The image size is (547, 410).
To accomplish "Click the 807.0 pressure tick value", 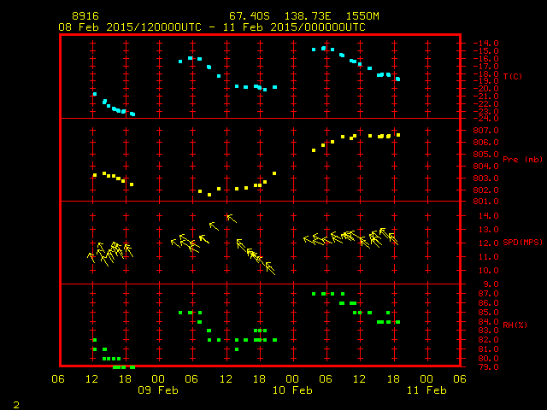I will click(x=486, y=131).
